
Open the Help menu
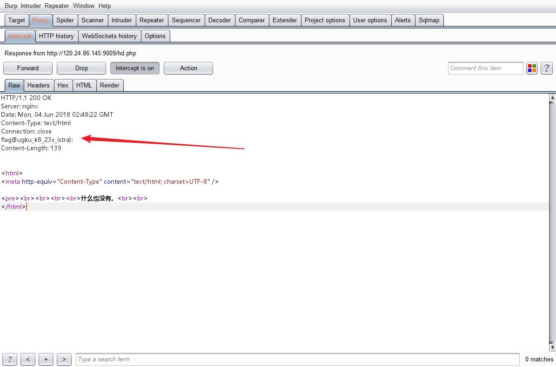(x=105, y=6)
